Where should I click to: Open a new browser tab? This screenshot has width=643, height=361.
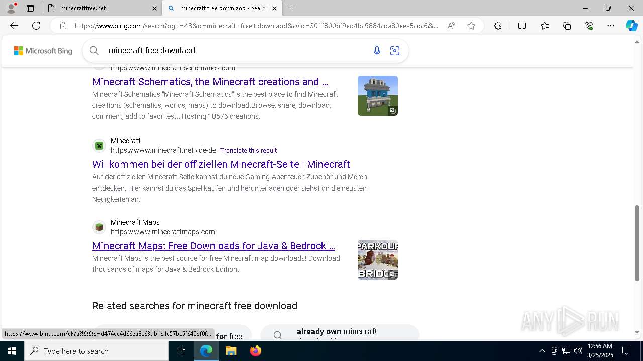[291, 8]
